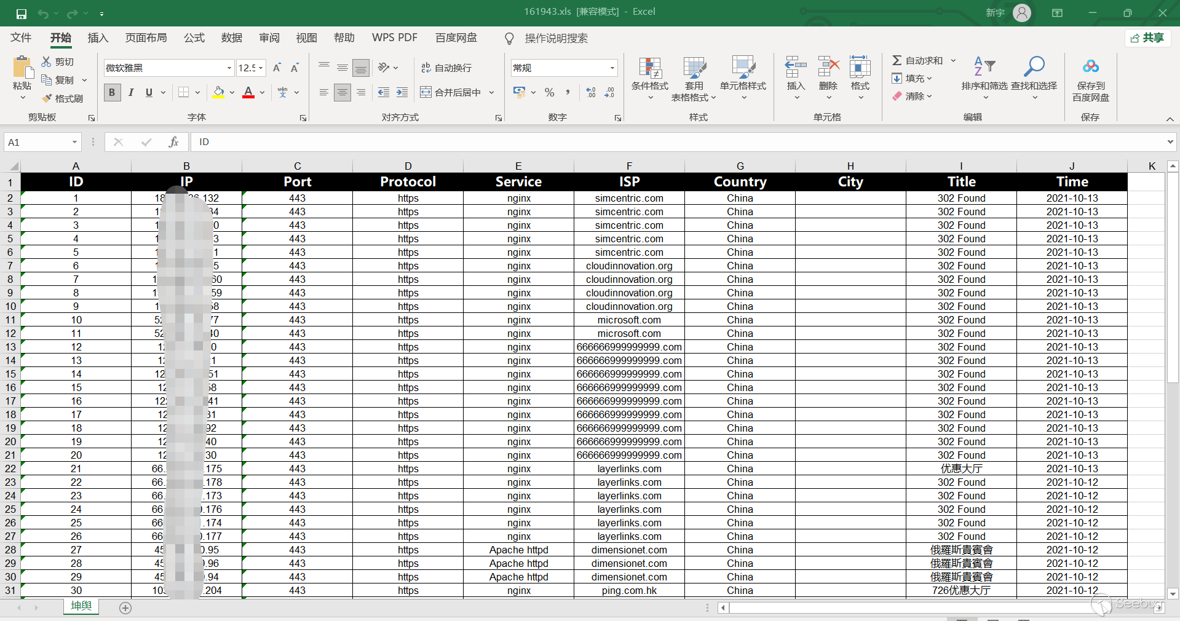Toggle center horizontal alignment
The width and height of the screenshot is (1180, 621).
343,92
